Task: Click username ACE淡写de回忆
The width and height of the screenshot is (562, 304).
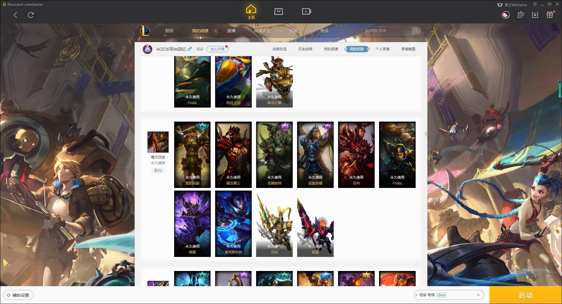Action: 171,49
